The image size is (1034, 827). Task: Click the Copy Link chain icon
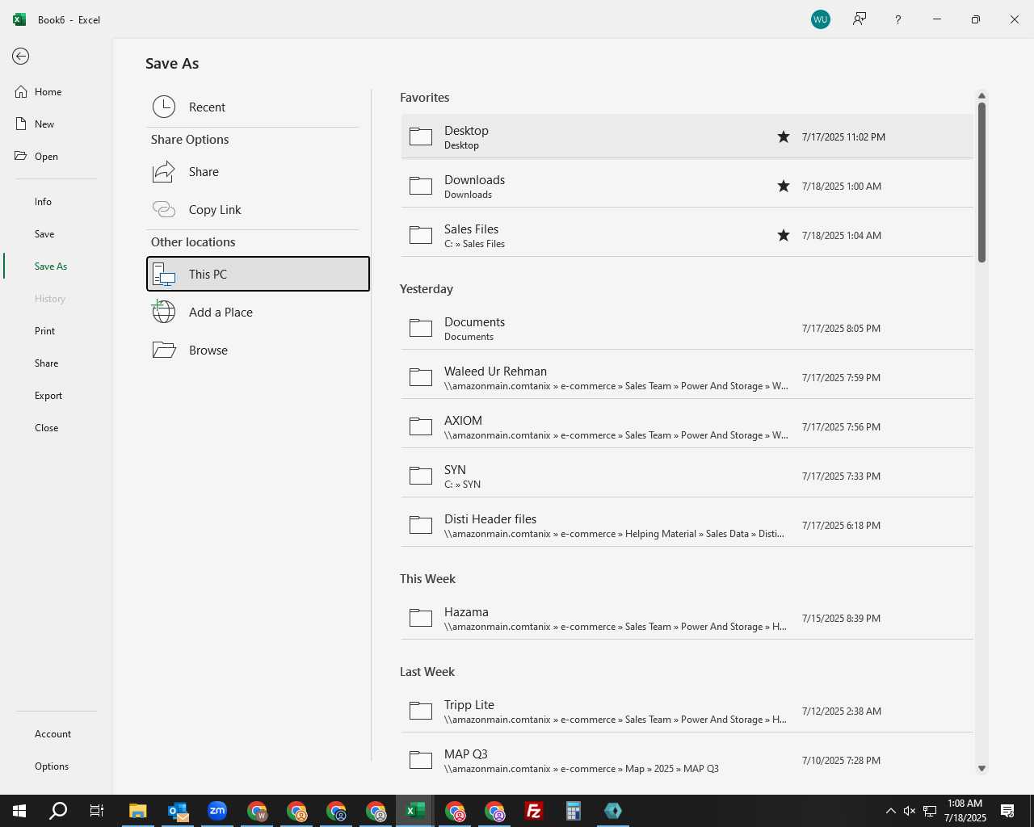click(164, 209)
